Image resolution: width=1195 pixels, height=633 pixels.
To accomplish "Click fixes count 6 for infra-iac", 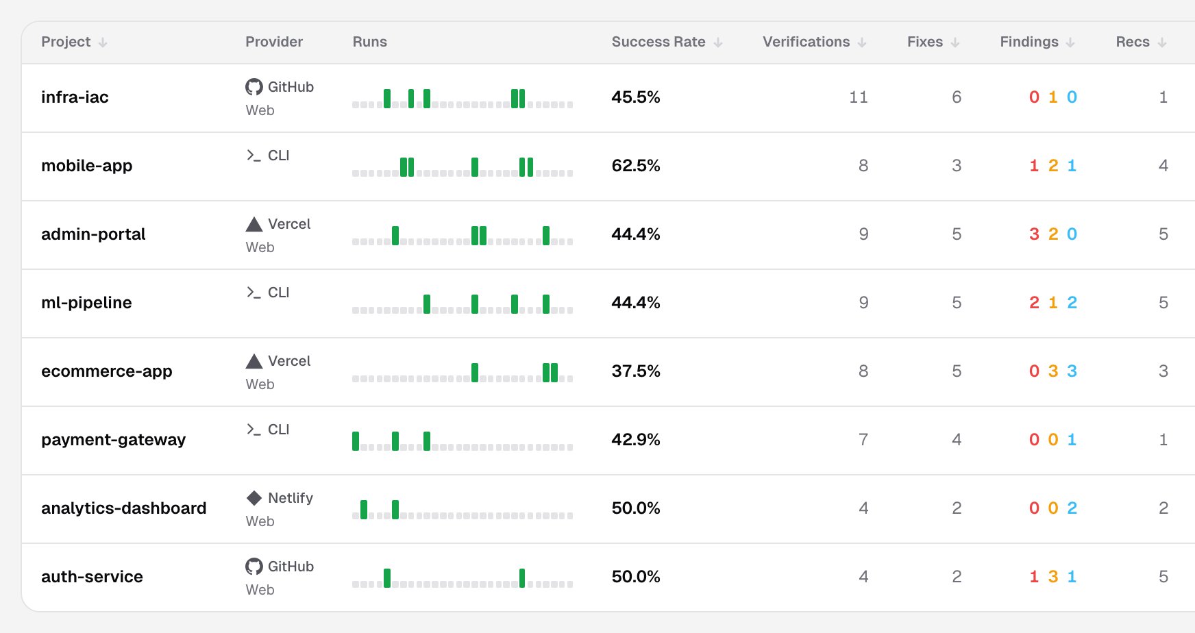I will (957, 97).
